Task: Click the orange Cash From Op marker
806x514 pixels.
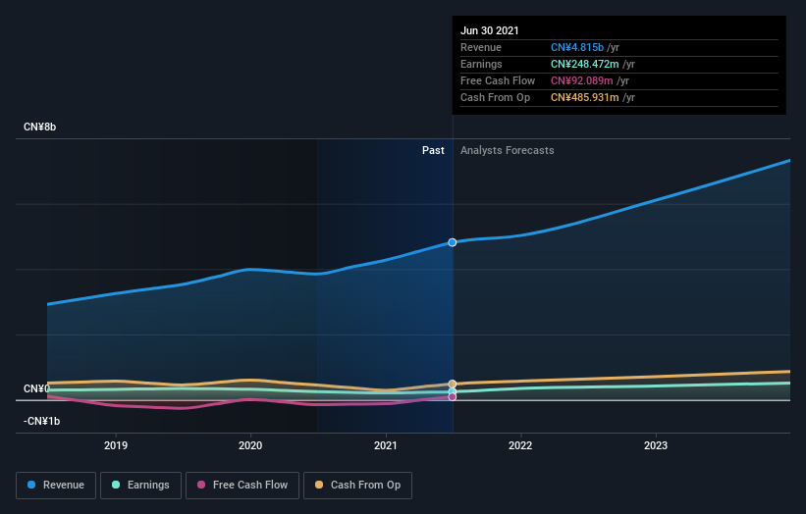Action: (x=453, y=385)
